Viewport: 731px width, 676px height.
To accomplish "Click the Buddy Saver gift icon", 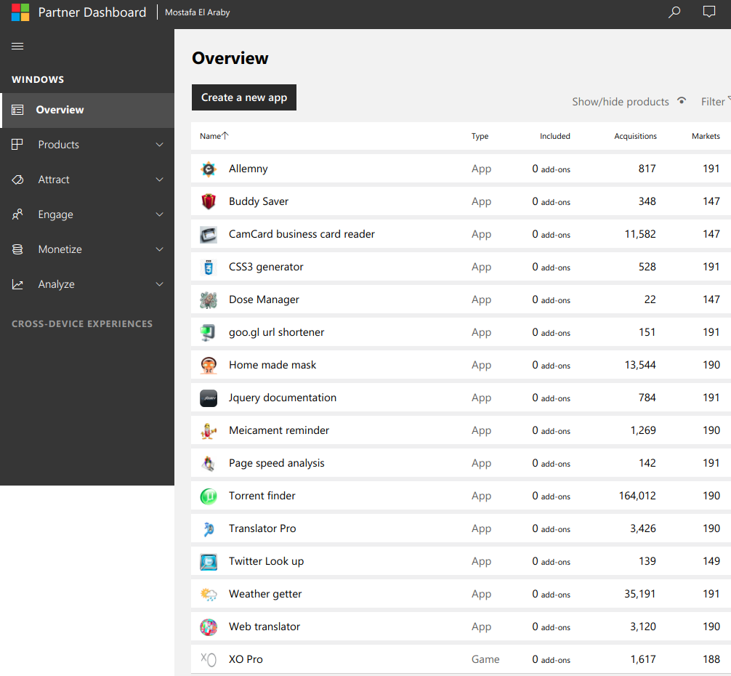I will (x=209, y=201).
